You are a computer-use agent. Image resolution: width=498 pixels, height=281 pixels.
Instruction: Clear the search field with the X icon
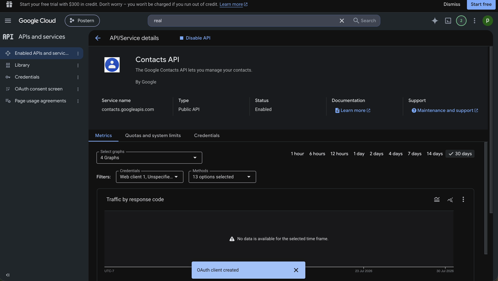(342, 21)
